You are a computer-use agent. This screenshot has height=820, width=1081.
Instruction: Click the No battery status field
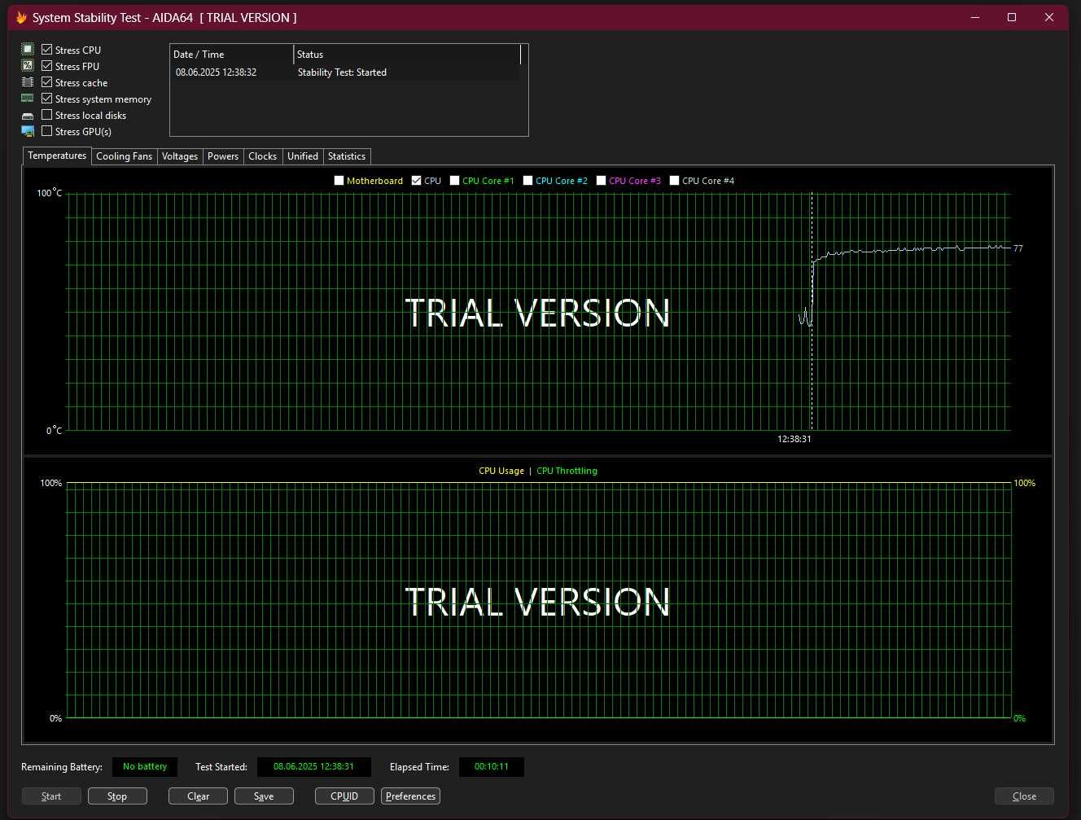(x=145, y=767)
